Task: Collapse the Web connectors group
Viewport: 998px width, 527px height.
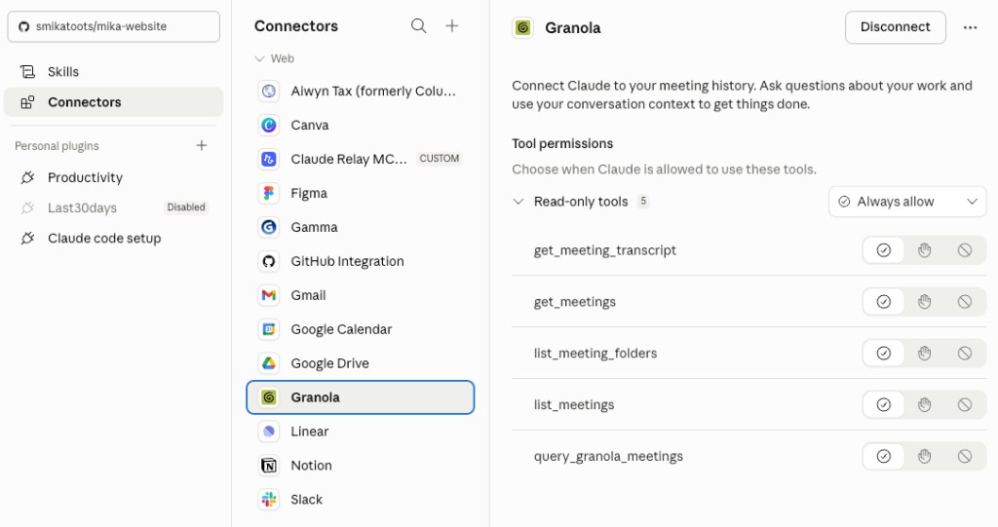Action: coord(260,58)
